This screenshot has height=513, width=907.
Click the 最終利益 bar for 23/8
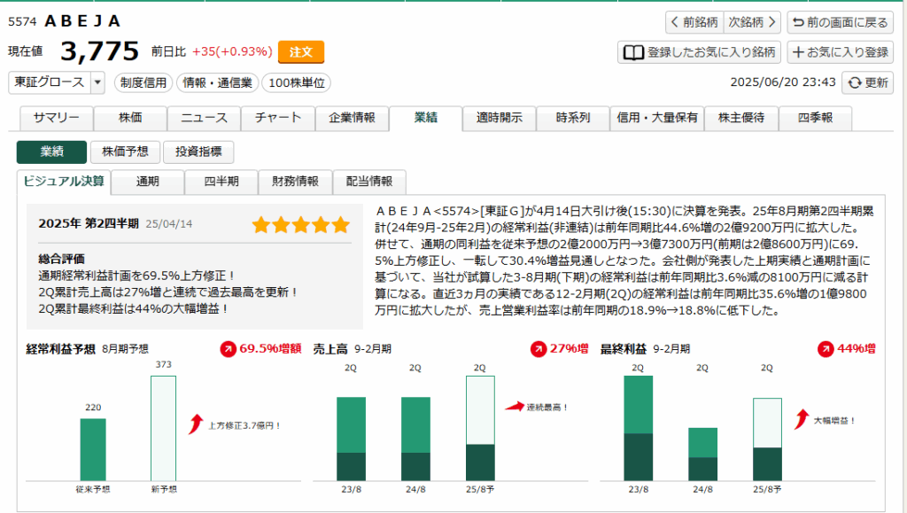tap(639, 429)
